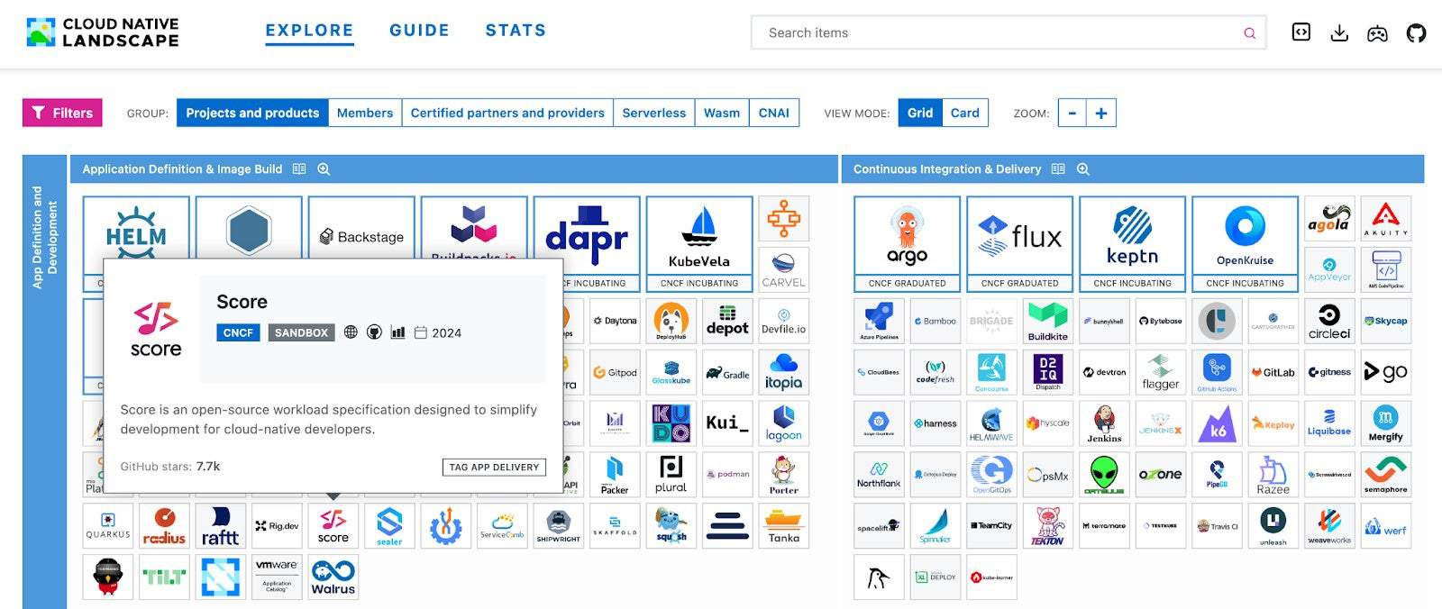Select the Projects and products group
The image size is (1442, 609).
pos(252,113)
